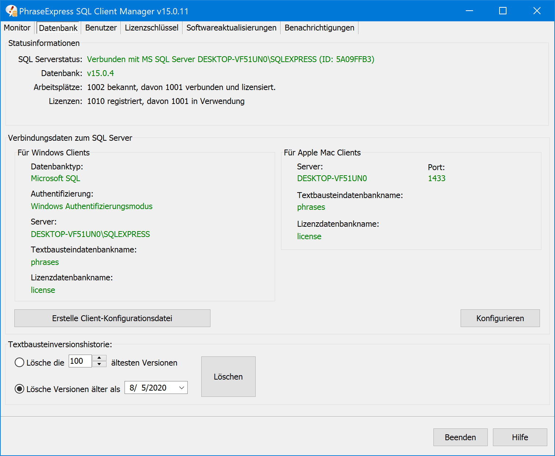This screenshot has height=456, width=555.
Task: Click 'license' under Apple Mac Clients
Action: click(x=309, y=236)
